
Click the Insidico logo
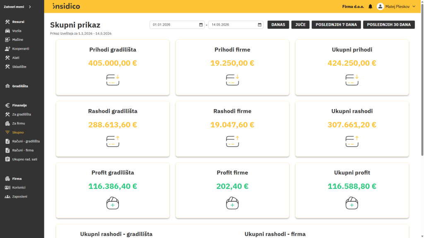tap(66, 6)
